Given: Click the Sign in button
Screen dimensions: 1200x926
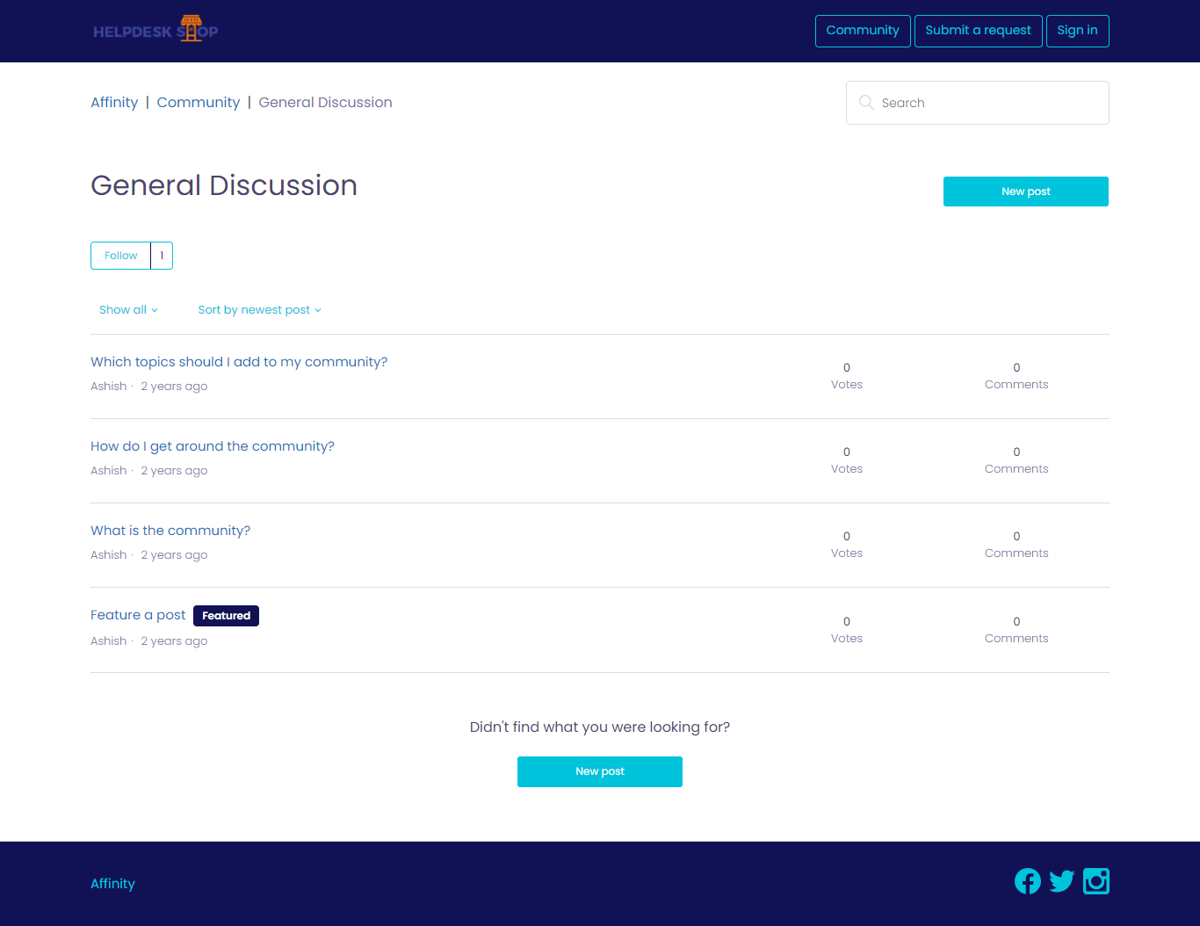Looking at the screenshot, I should point(1077,31).
